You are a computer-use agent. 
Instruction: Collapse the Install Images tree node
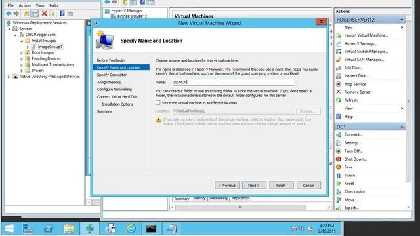coord(22,41)
